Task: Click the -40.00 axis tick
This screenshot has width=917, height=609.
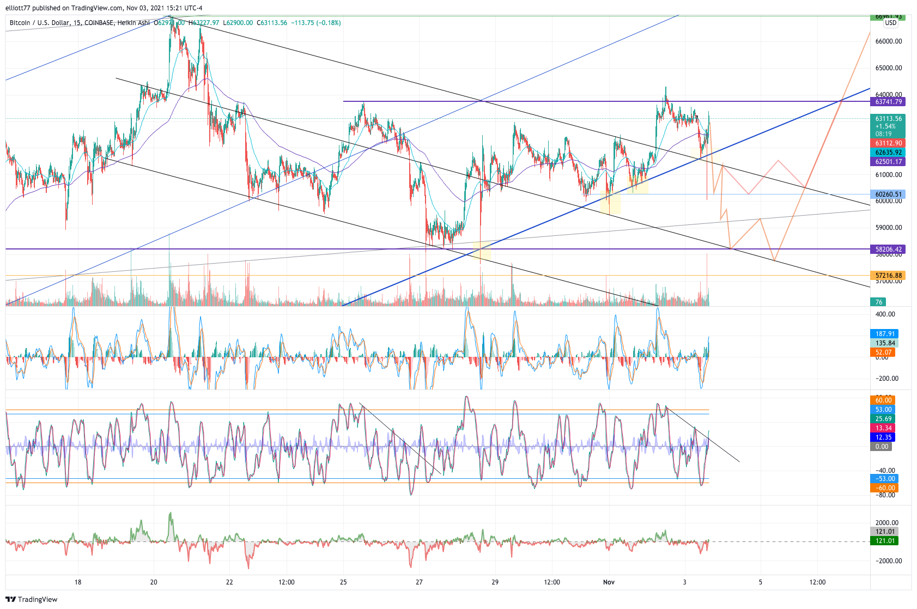Action: point(885,471)
